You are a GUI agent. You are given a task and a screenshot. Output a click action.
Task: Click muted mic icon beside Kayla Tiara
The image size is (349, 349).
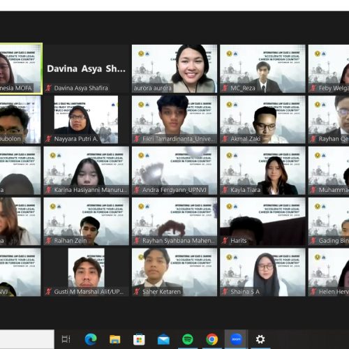(x=225, y=190)
